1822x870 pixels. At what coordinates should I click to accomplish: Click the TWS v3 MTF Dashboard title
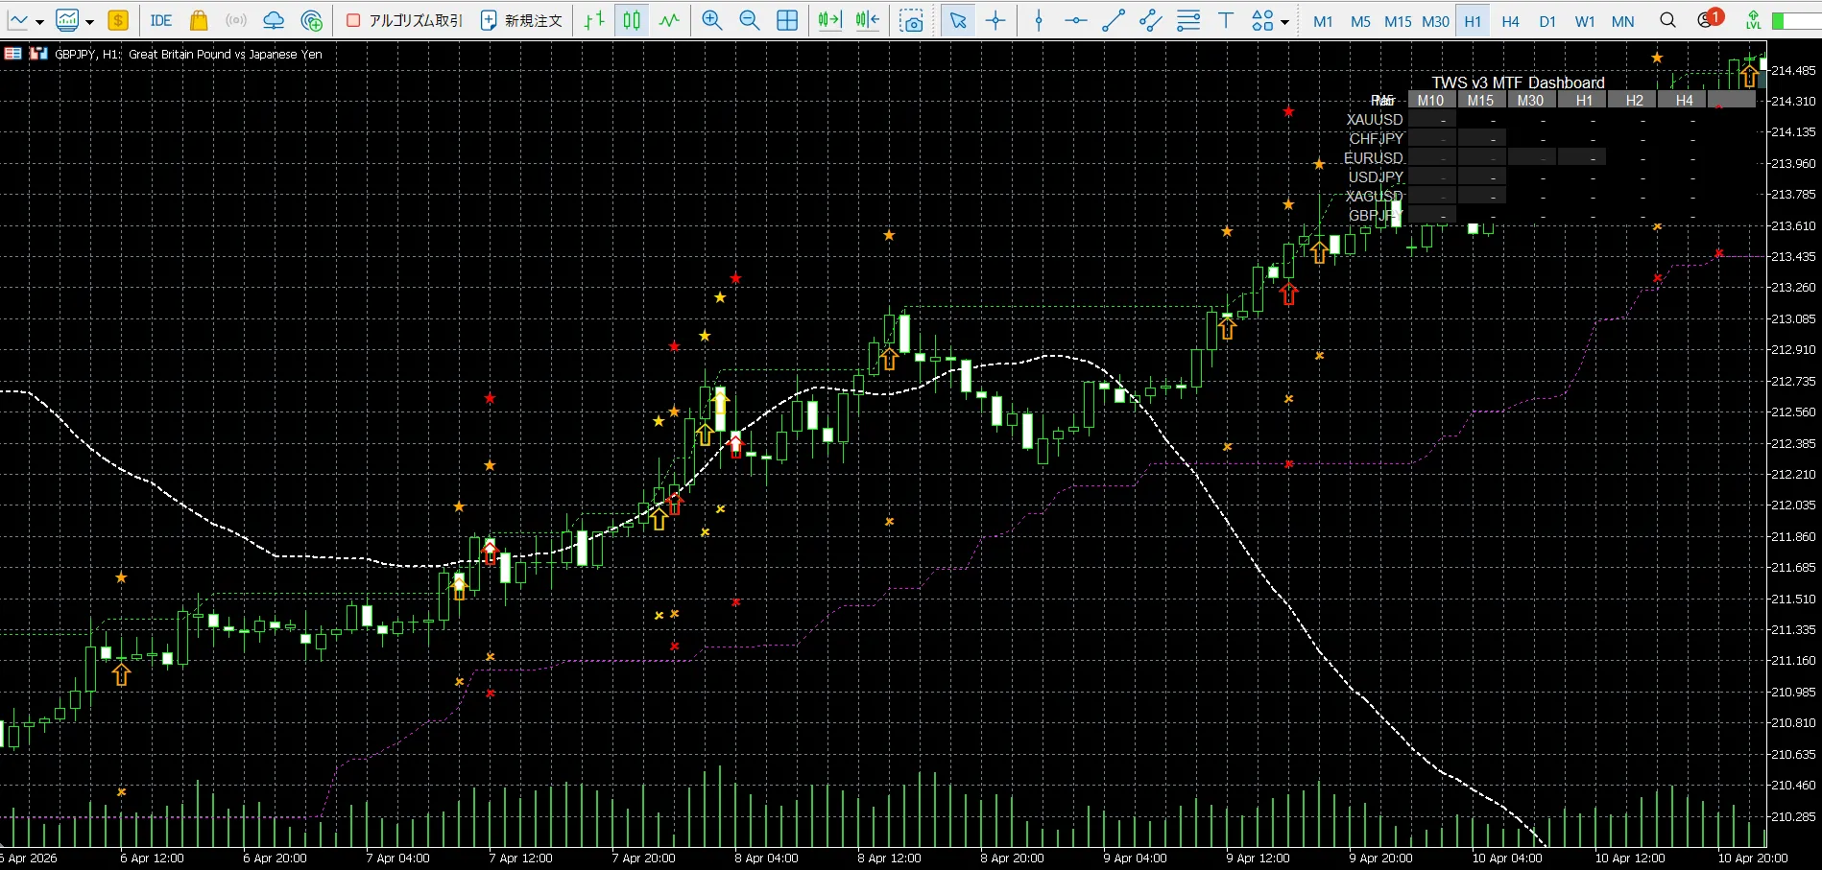tap(1519, 82)
